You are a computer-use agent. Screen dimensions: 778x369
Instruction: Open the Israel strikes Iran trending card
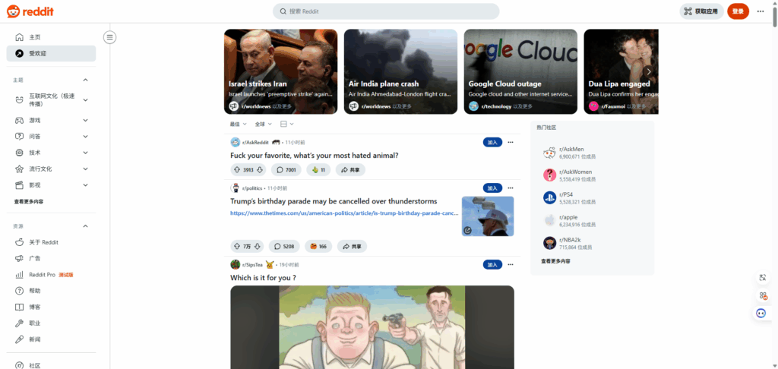[x=281, y=71]
